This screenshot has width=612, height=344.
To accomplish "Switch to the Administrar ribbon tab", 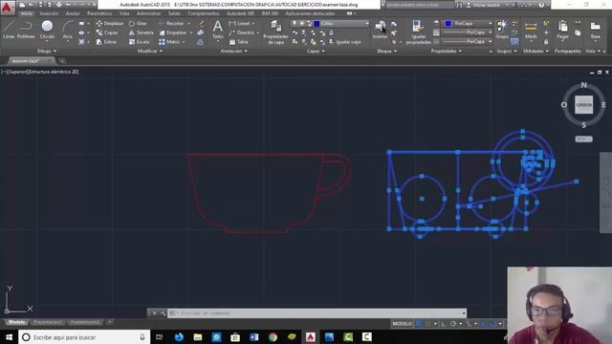I will pos(149,13).
